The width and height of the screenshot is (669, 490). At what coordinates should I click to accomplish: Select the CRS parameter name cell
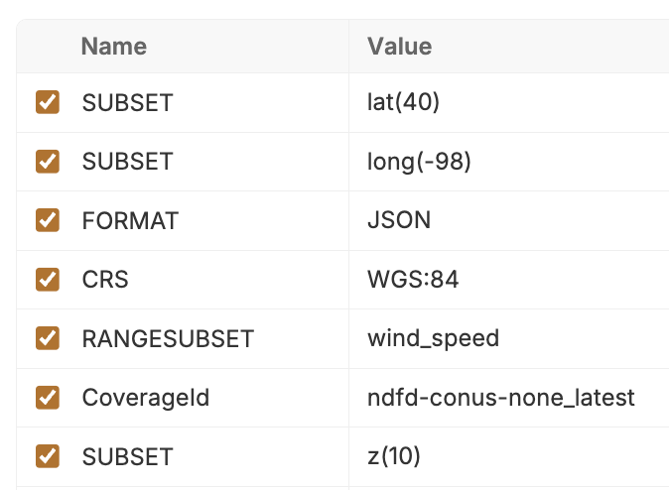pos(105,280)
